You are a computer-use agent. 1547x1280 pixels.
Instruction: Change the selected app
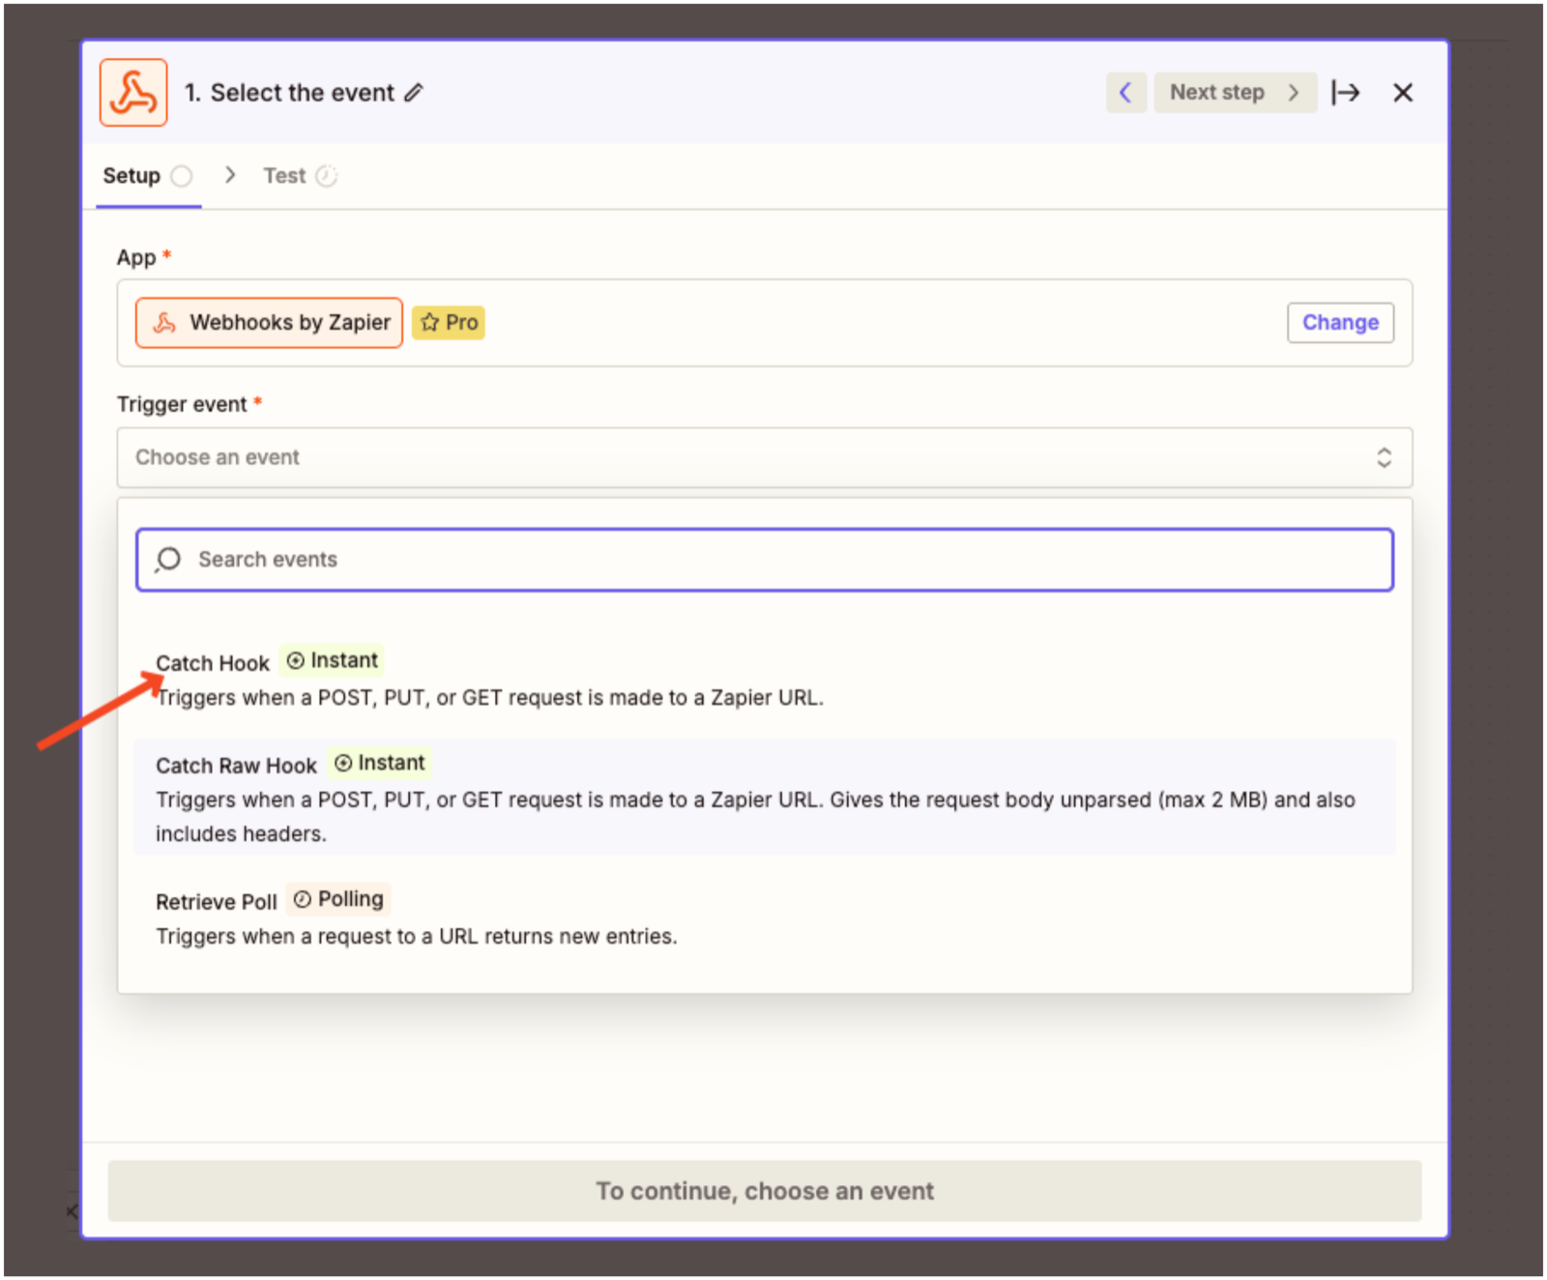1340,323
